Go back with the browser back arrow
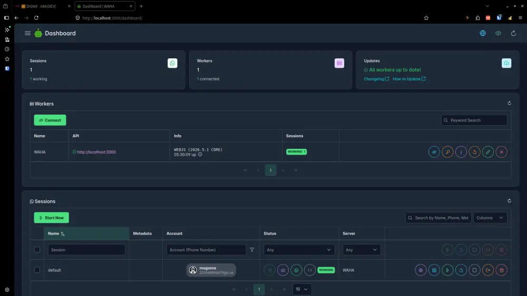Image resolution: width=527 pixels, height=296 pixels. coord(16,18)
